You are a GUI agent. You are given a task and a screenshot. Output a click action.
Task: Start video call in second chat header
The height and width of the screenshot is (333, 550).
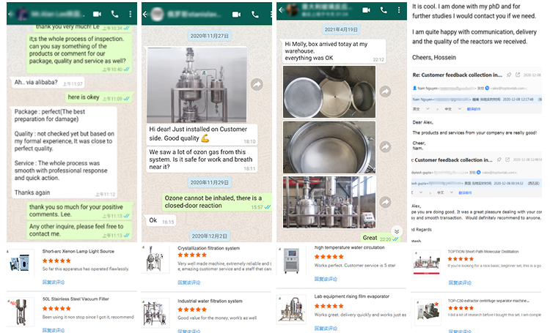coord(236,14)
